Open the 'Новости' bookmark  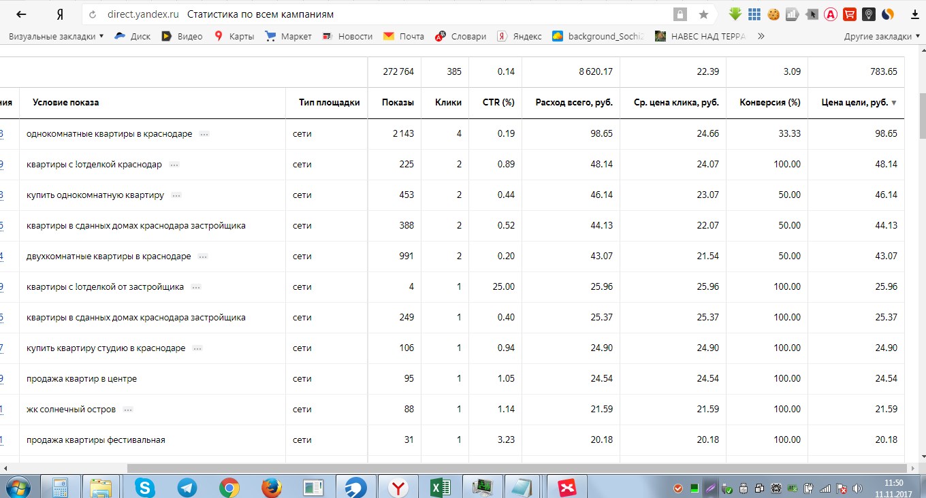point(347,36)
